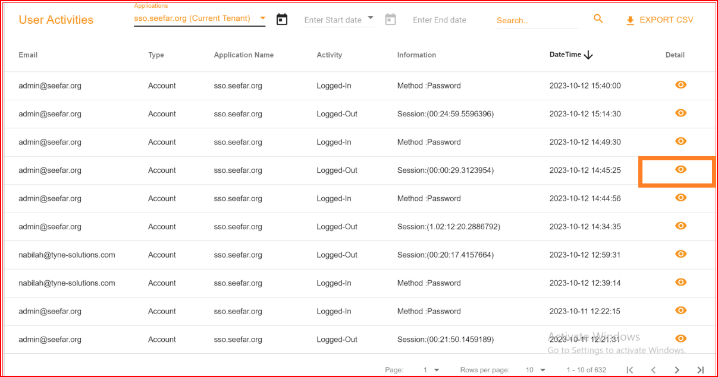Jump to the last page
Image resolution: width=718 pixels, height=377 pixels.
pos(701,370)
